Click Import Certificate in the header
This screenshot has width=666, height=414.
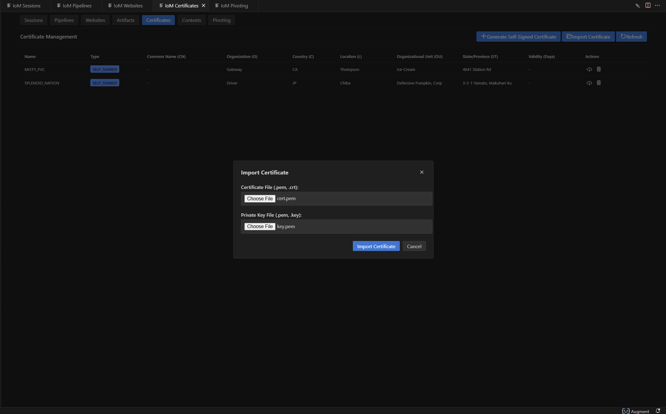tap(588, 37)
